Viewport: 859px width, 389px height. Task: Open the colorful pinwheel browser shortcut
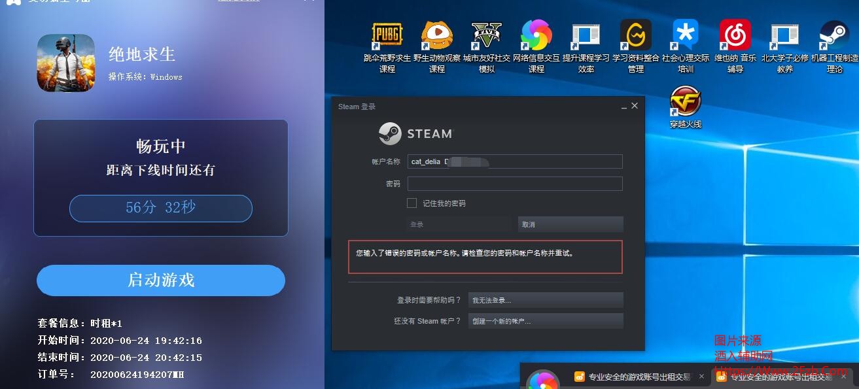[536, 35]
